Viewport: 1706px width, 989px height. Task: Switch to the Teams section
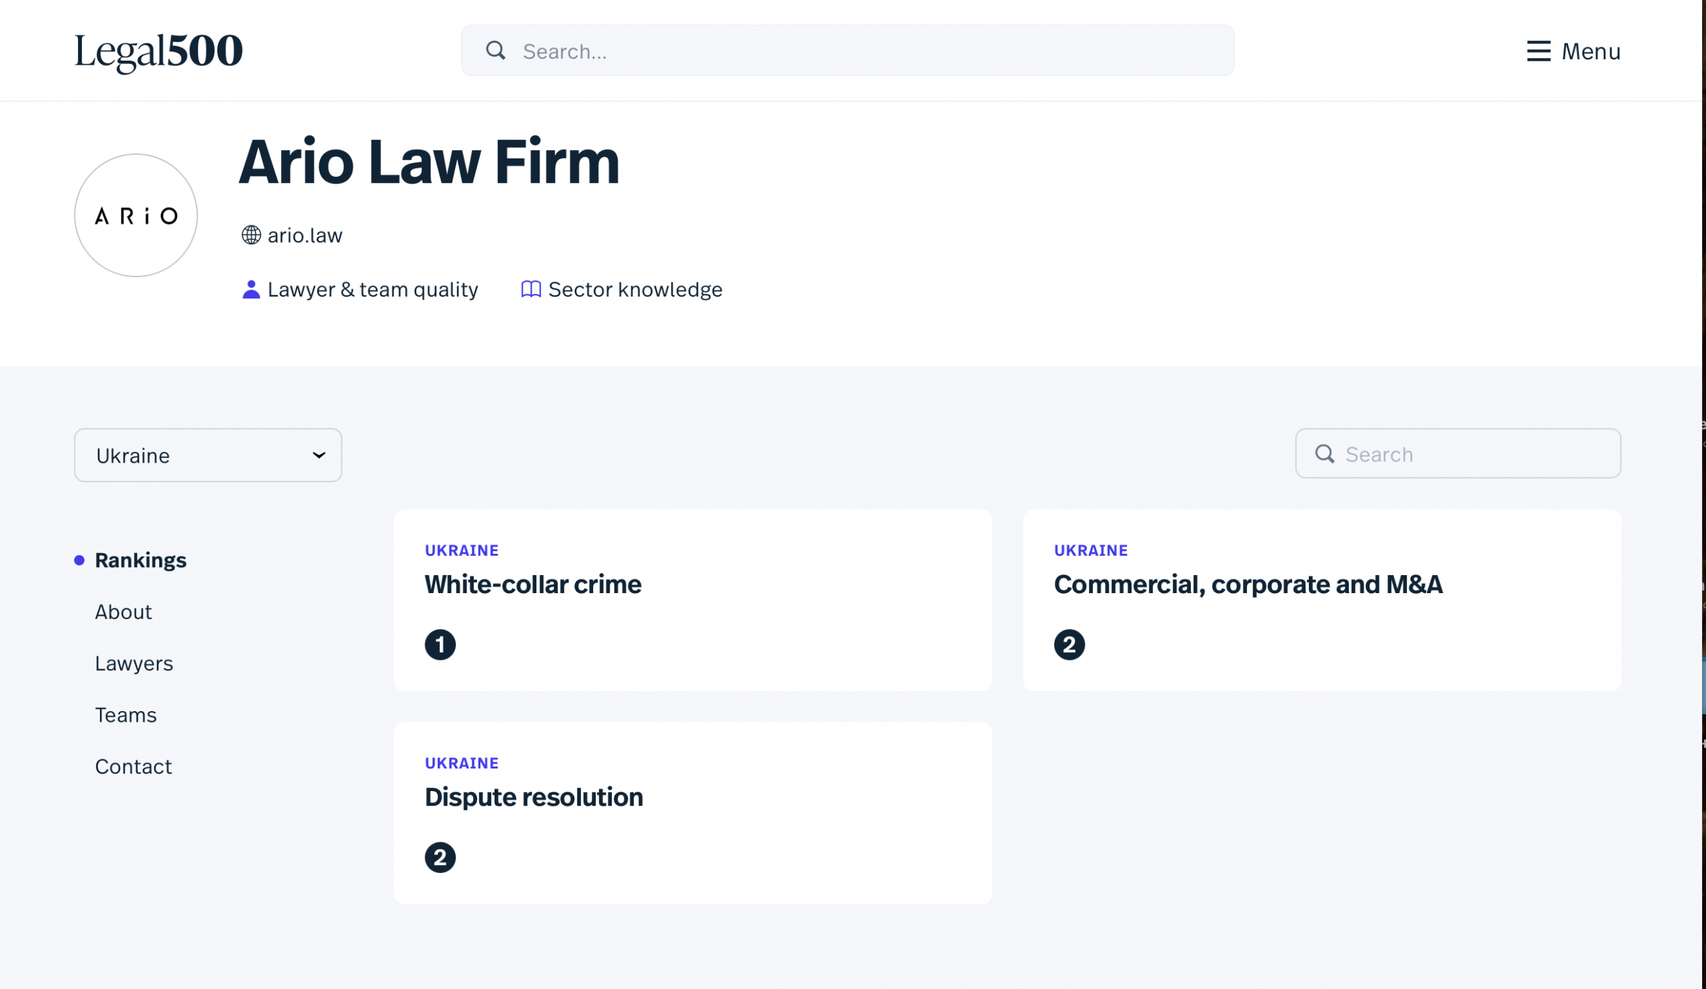(x=126, y=715)
